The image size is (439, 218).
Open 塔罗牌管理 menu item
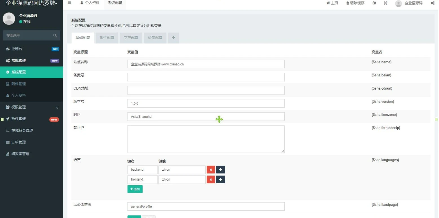[32, 154]
